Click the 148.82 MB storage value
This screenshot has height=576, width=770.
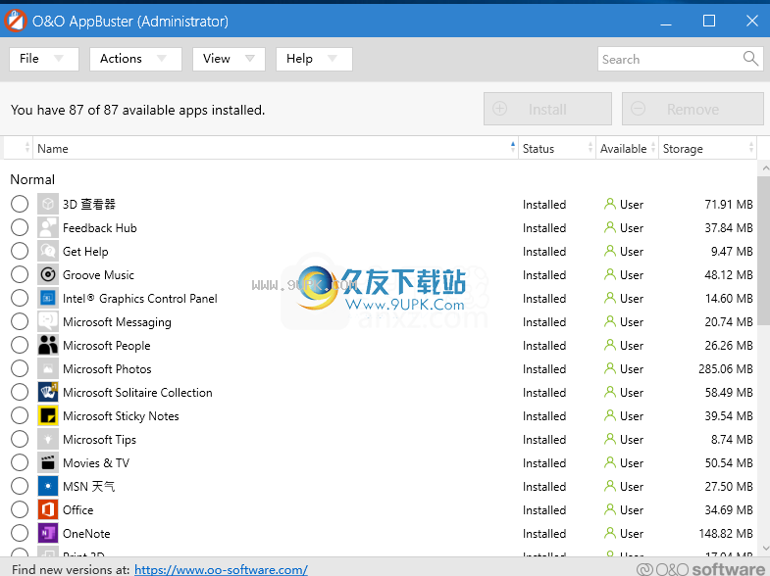[x=726, y=533]
